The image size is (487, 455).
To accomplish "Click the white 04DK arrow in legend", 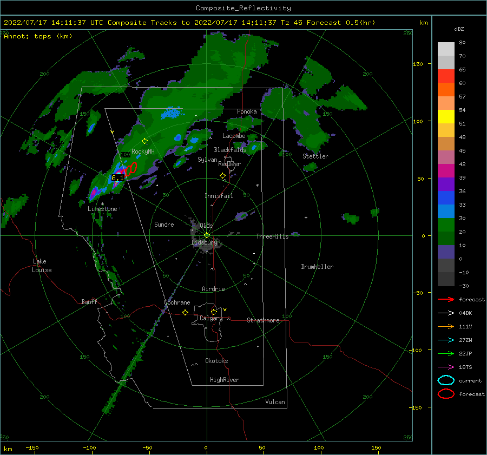I will (x=446, y=313).
